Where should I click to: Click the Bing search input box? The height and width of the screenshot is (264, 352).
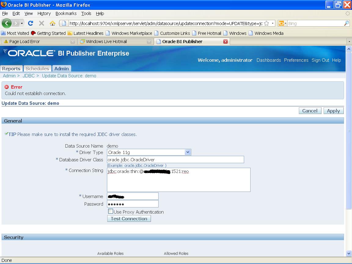point(315,23)
